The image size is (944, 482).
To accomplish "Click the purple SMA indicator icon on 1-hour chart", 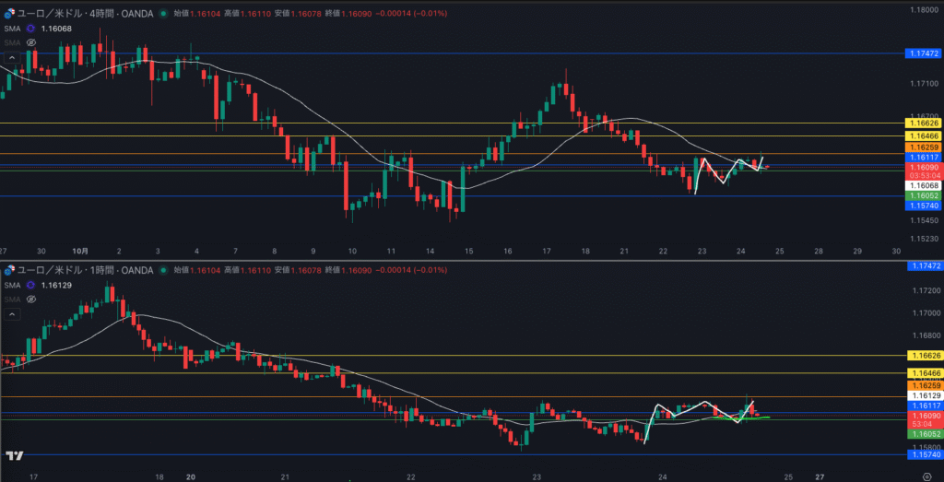I will pyautogui.click(x=30, y=285).
